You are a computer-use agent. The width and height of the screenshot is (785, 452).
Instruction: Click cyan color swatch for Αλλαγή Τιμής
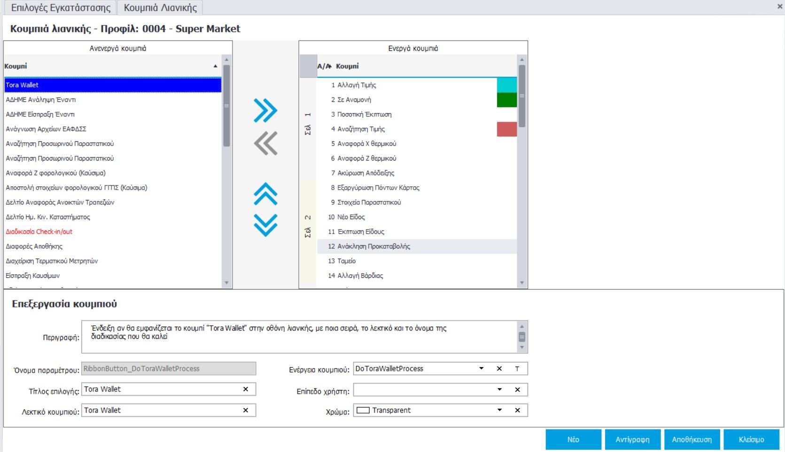(x=506, y=85)
